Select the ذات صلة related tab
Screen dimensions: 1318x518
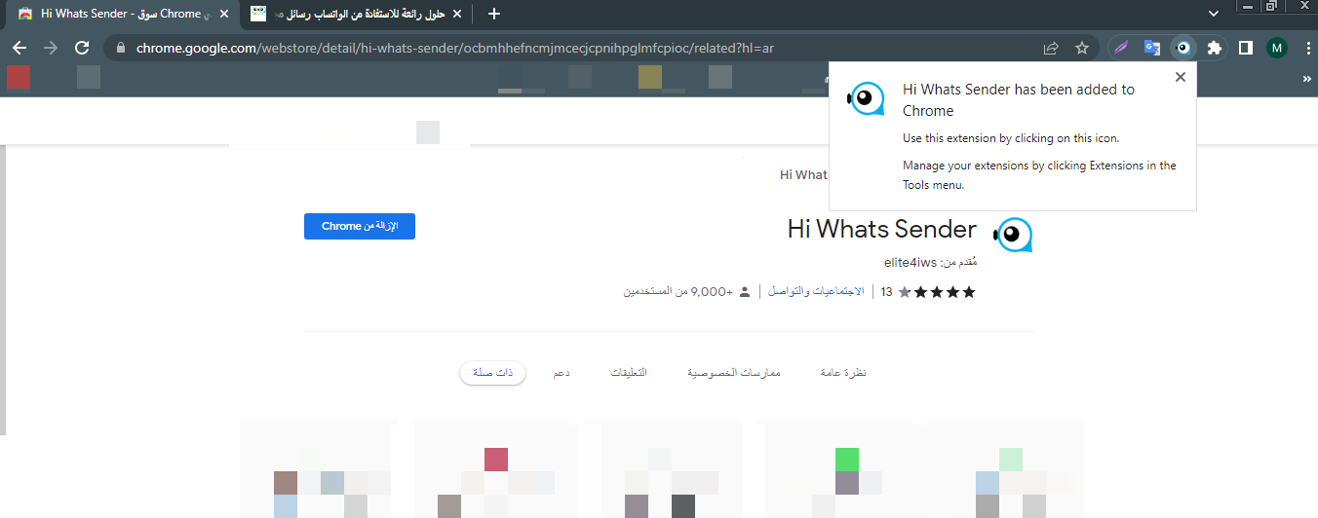point(492,373)
